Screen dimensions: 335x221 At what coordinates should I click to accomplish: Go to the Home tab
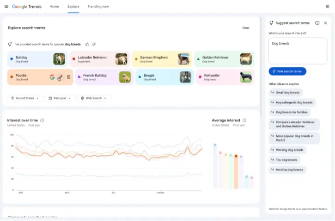coord(54,6)
